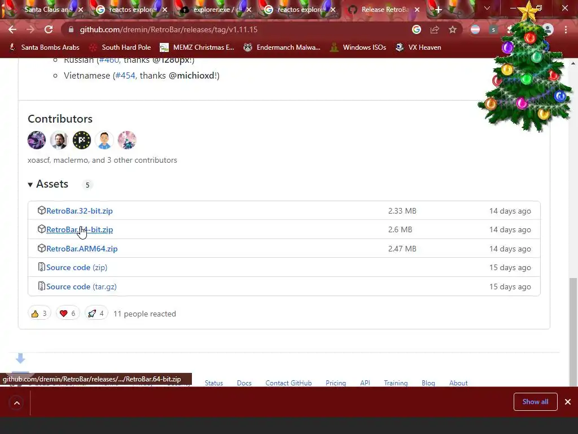Go back with the browser back arrow
This screenshot has height=434, width=578.
[x=12, y=29]
